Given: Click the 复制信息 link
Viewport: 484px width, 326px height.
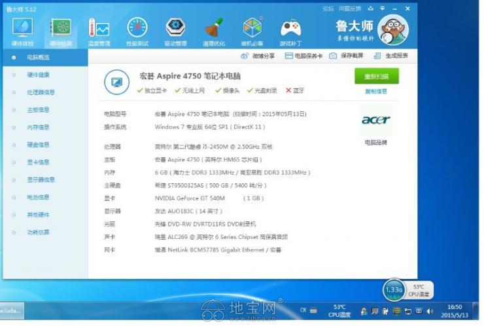Looking at the screenshot, I should click(376, 92).
